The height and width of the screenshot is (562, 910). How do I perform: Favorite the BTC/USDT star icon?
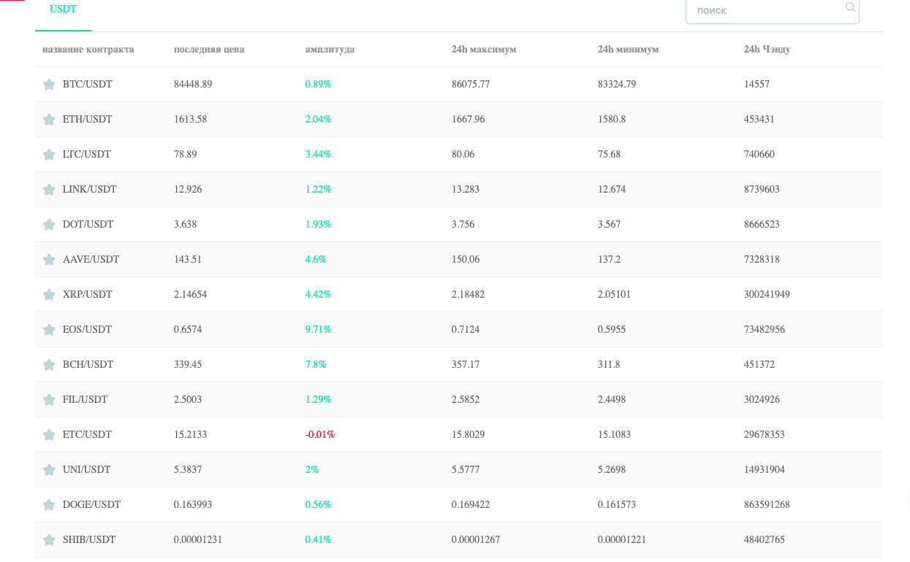49,85
